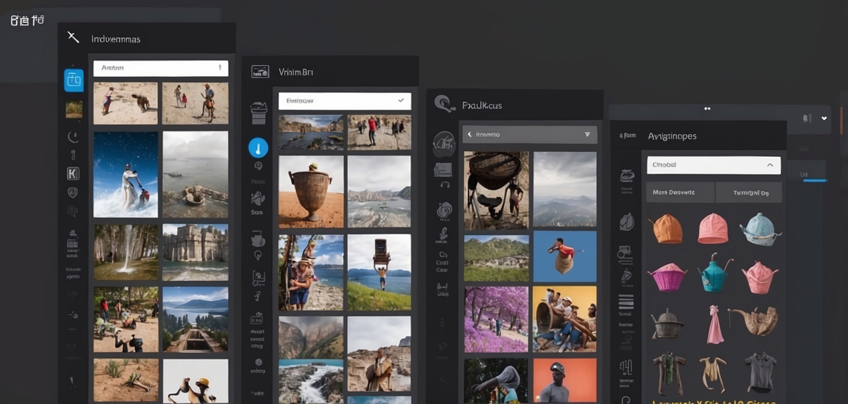Click the shield icon in Induvenmas sidebar
The height and width of the screenshot is (404, 848).
[73, 193]
